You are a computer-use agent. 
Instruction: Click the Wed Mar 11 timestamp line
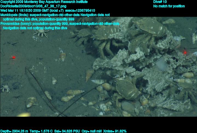pos(48,10)
